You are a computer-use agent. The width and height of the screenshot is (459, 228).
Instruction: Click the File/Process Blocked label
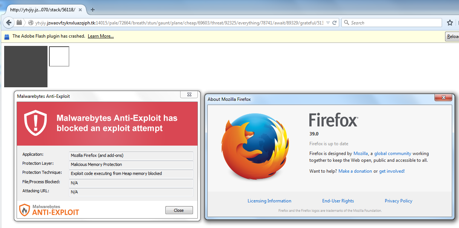41,182
